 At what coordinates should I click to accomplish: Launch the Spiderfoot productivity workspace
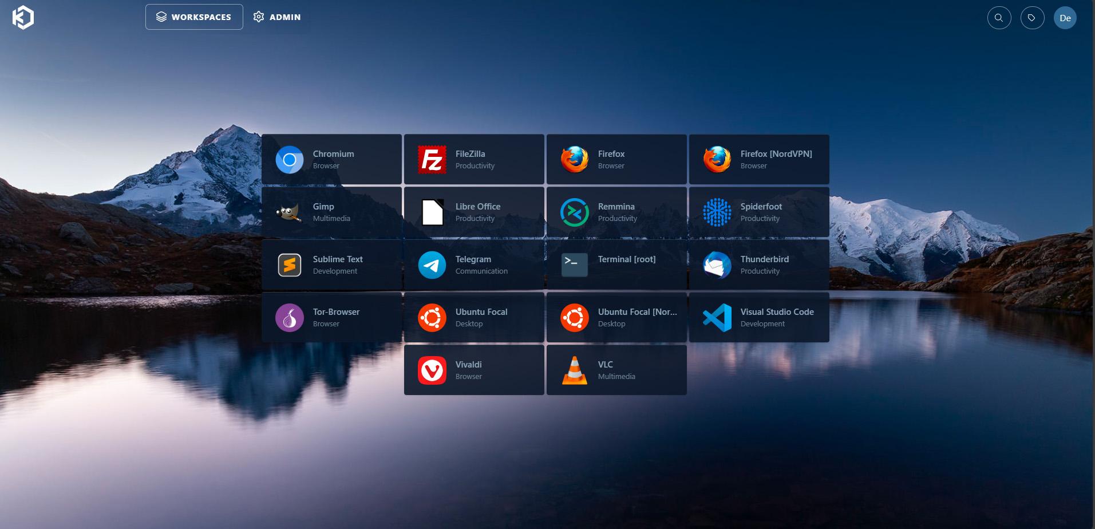click(759, 212)
